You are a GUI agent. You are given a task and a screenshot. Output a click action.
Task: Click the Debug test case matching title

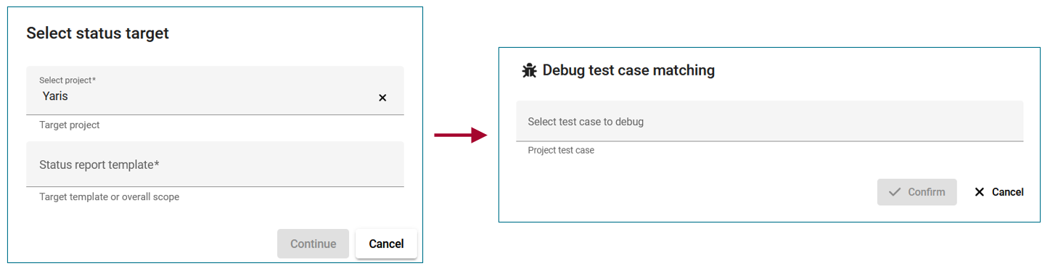[628, 70]
